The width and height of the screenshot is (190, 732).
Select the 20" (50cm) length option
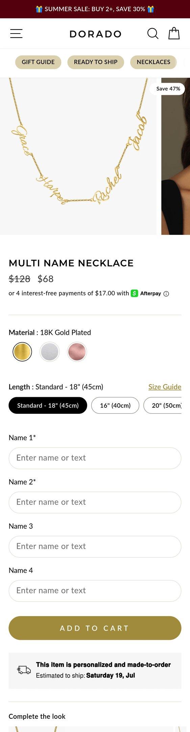(x=163, y=405)
